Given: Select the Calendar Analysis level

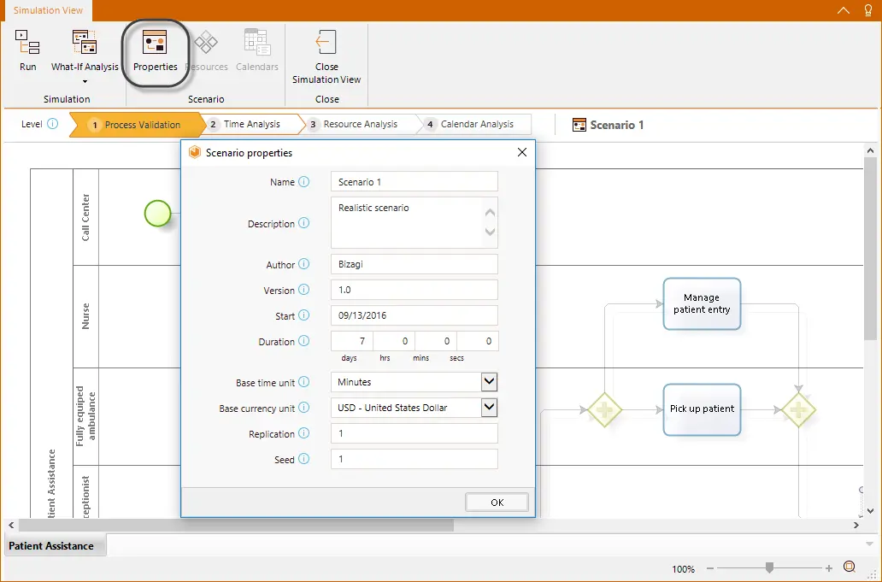Looking at the screenshot, I should [476, 124].
